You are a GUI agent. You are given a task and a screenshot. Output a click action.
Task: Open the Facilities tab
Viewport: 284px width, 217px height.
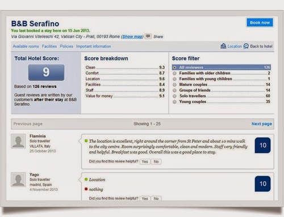coord(49,46)
